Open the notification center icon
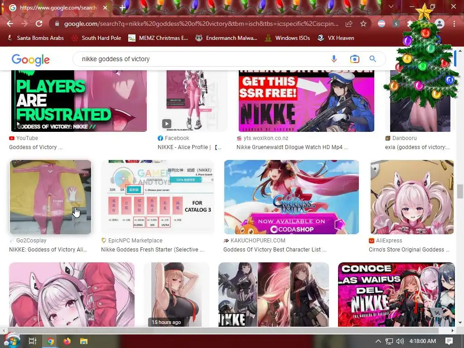Image resolution: width=464 pixels, height=348 pixels. (449, 341)
